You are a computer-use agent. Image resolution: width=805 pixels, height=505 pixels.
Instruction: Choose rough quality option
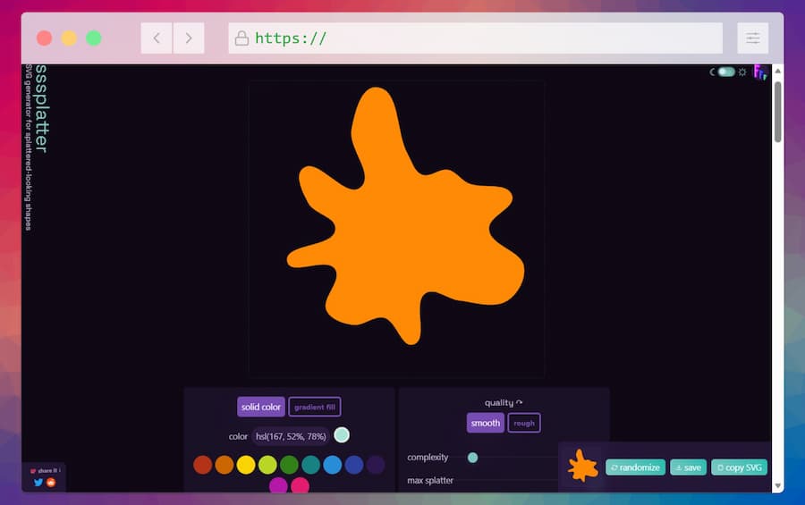pos(524,423)
